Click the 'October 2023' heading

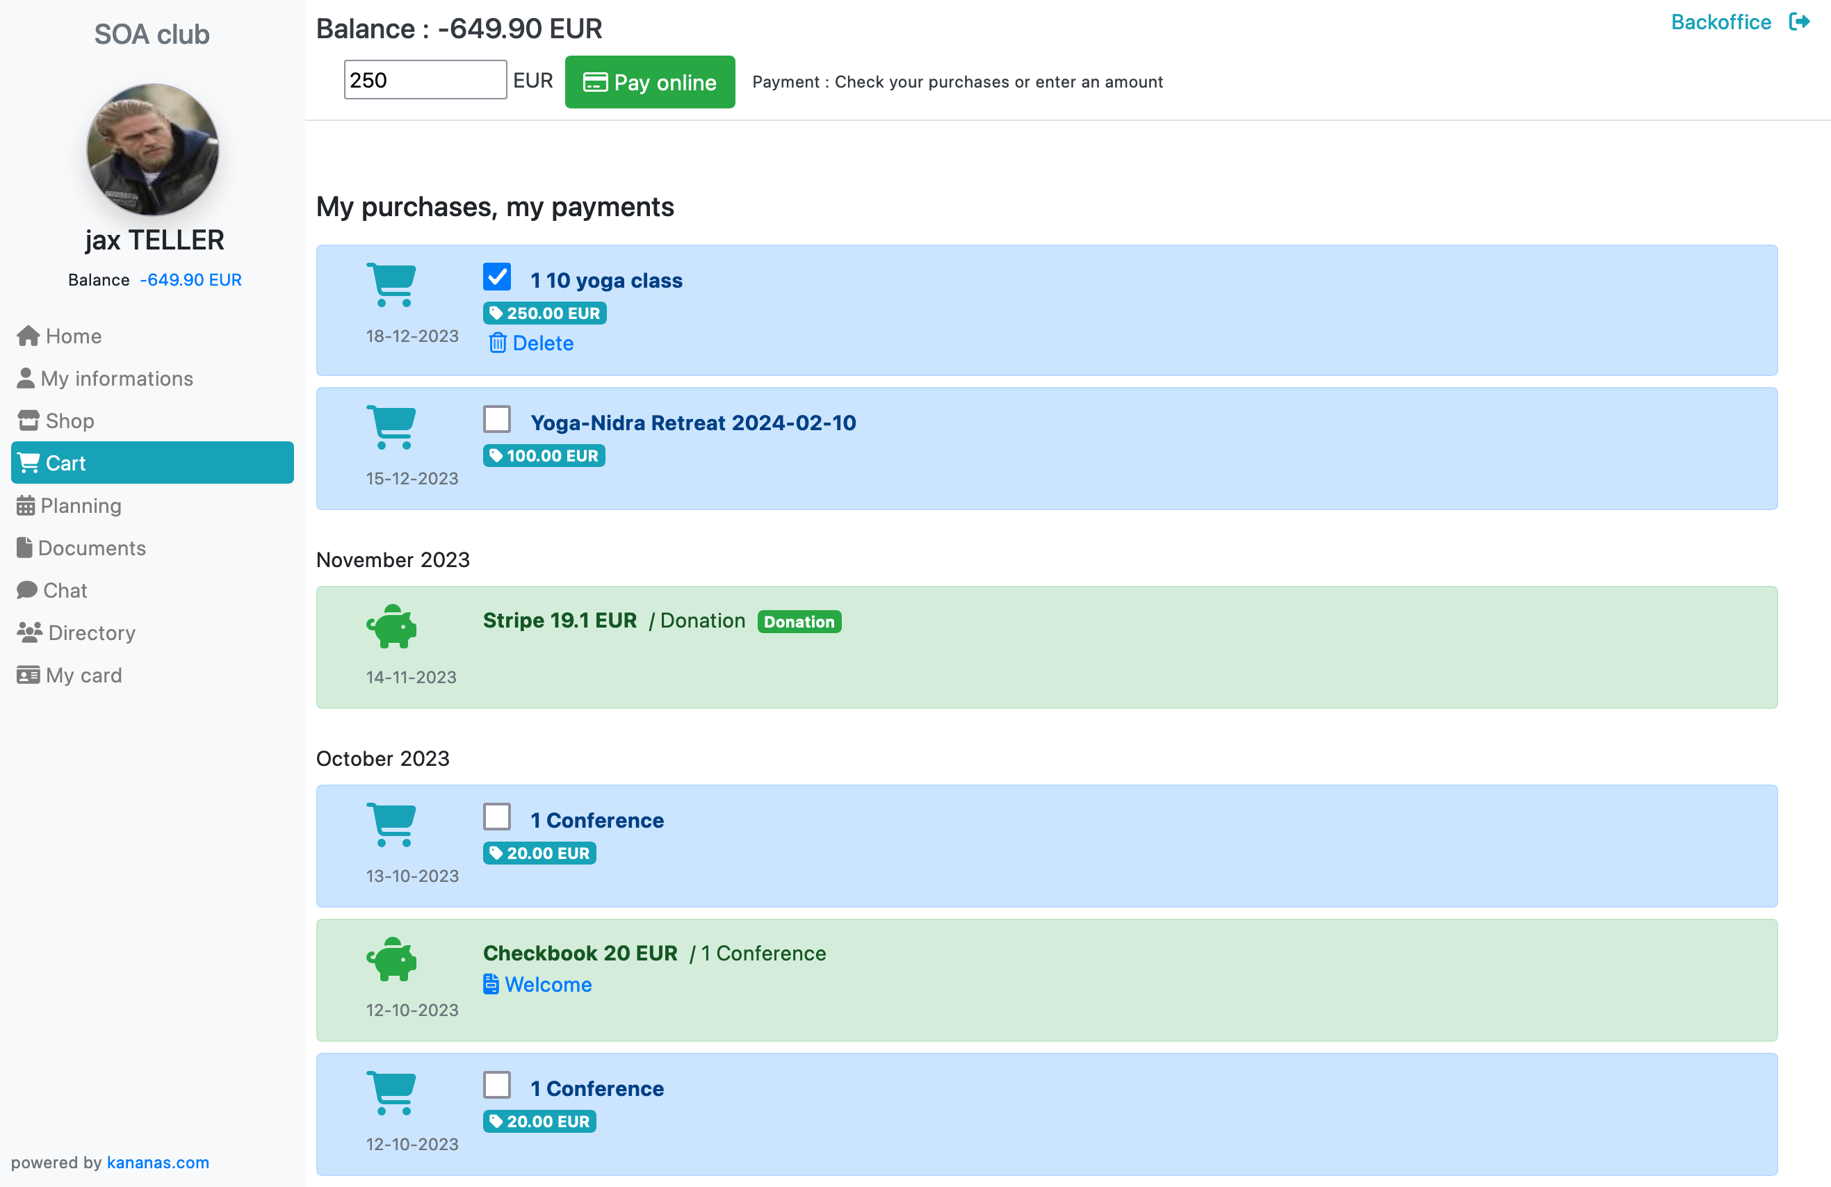[383, 758]
